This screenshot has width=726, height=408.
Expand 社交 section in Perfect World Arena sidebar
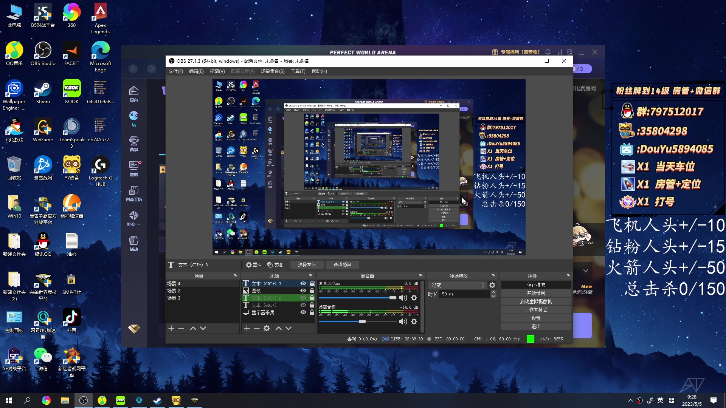click(134, 218)
